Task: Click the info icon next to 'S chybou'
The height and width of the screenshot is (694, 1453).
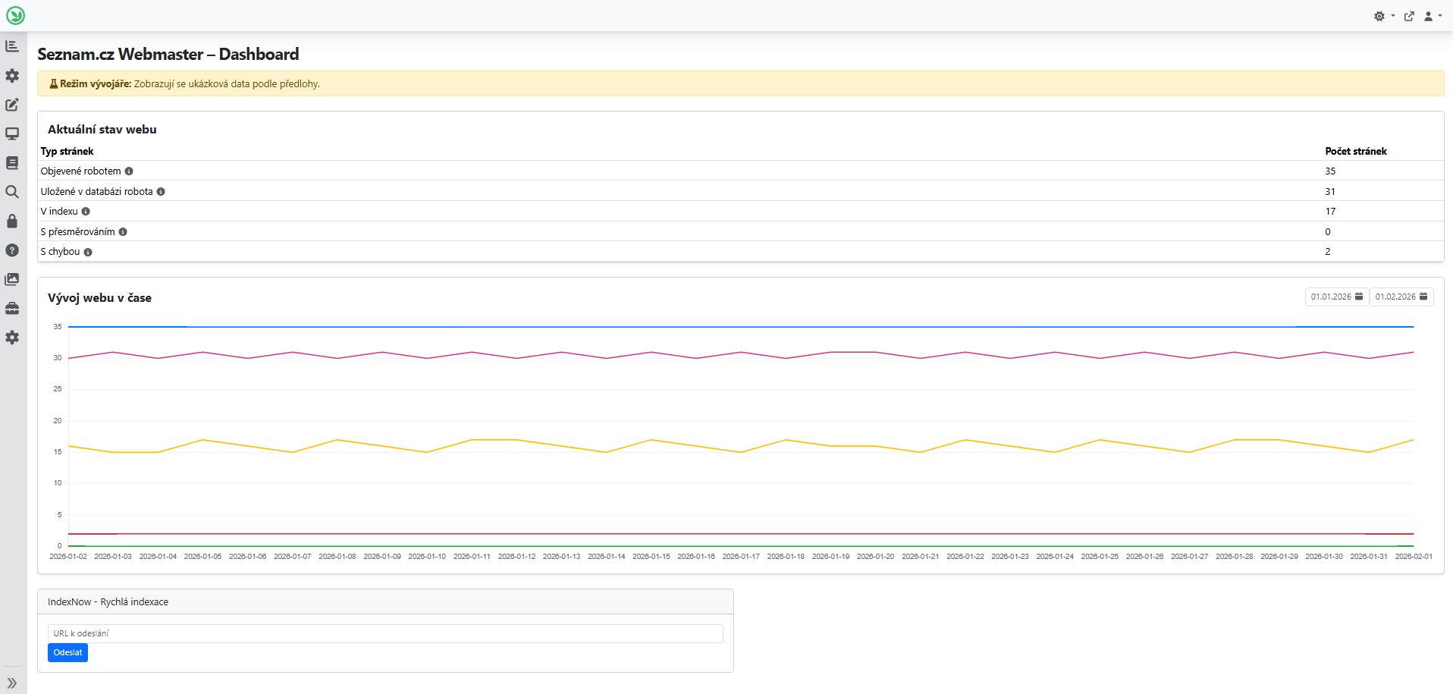Action: coord(88,252)
